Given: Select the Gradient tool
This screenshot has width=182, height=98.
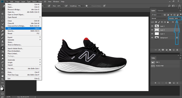Looking at the screenshot, I should [2, 52].
